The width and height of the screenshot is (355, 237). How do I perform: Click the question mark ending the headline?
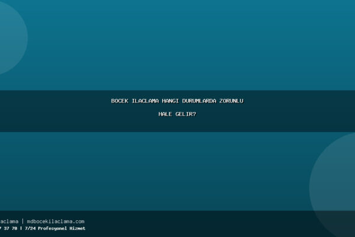pos(195,114)
